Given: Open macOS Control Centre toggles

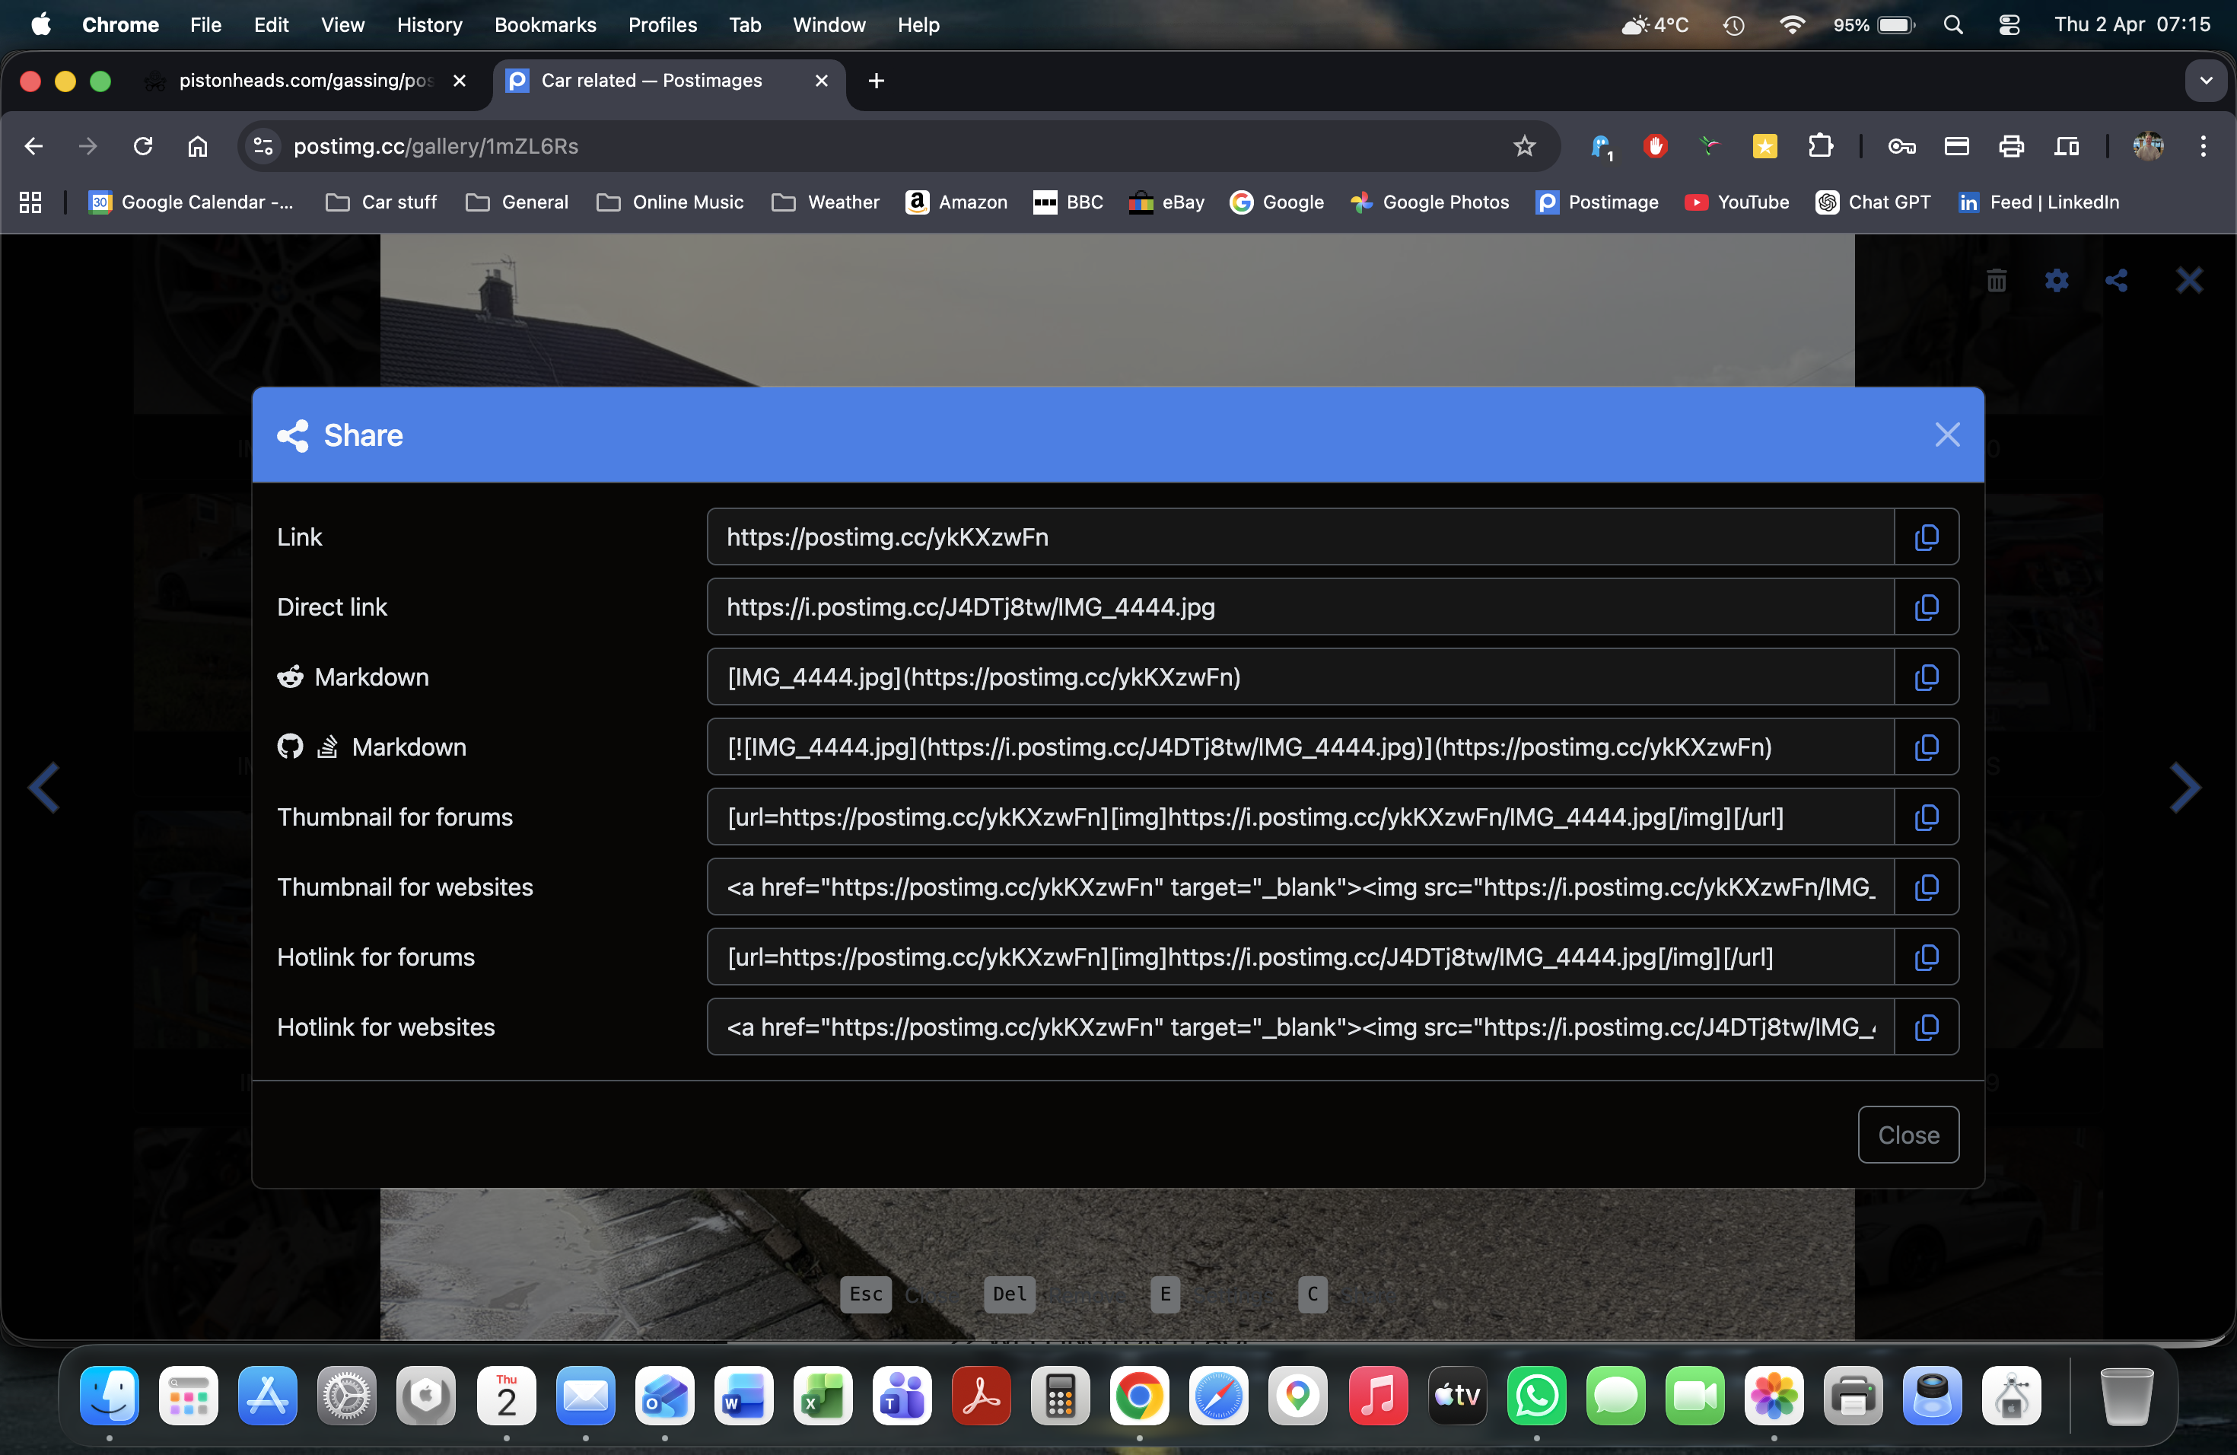Looking at the screenshot, I should tap(2009, 24).
